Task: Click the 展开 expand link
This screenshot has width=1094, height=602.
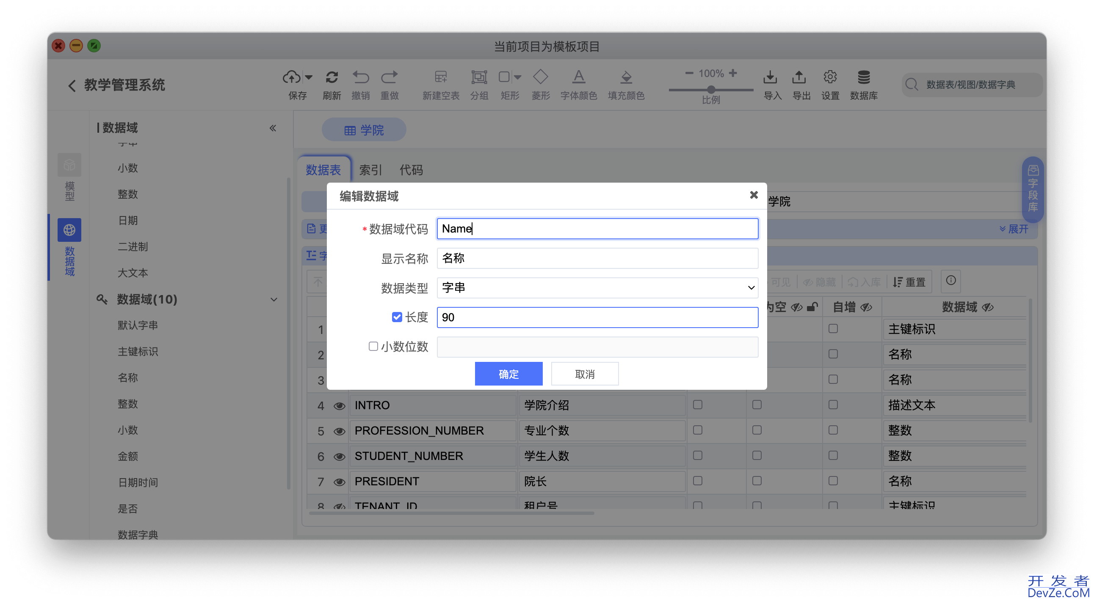Action: pos(1014,229)
